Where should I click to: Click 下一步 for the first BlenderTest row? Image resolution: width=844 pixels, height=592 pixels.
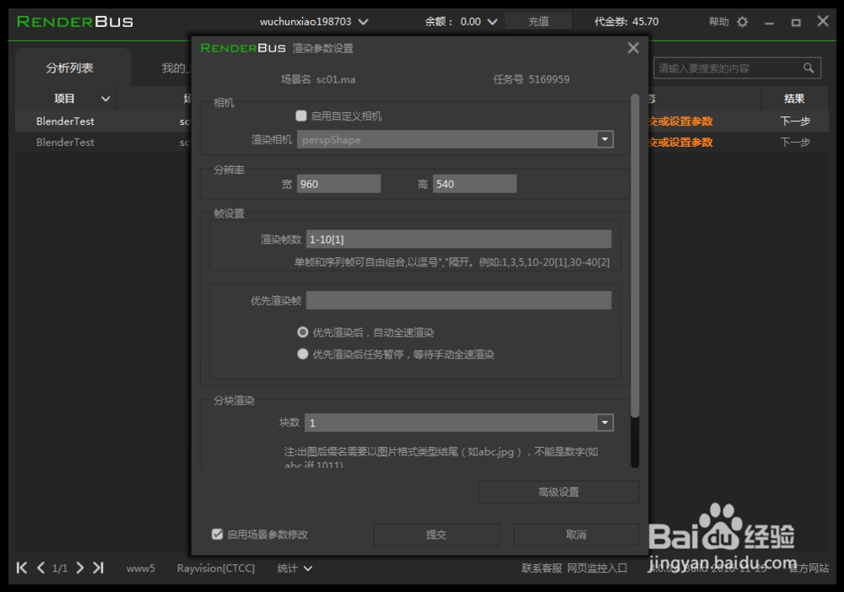(x=795, y=121)
